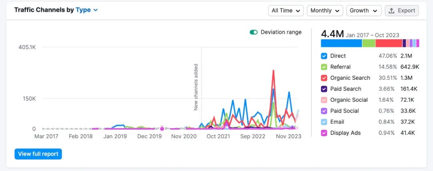Toggle the Deviation range switch

coord(253,32)
